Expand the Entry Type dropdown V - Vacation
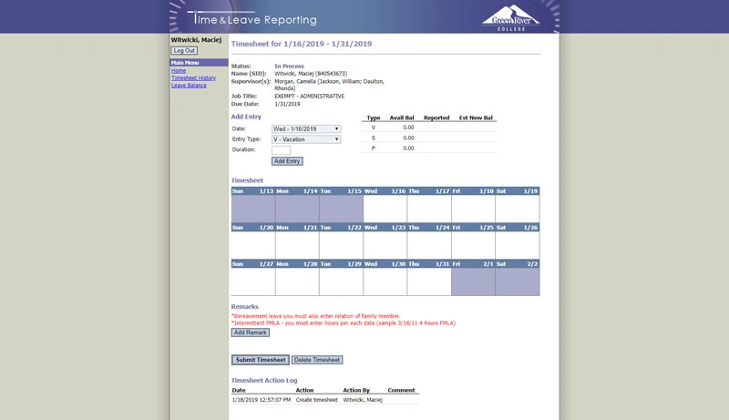 [306, 139]
